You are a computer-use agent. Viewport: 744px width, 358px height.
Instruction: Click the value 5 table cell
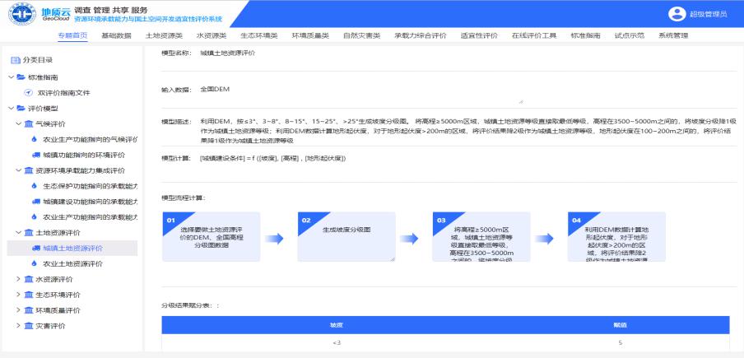pos(621,342)
